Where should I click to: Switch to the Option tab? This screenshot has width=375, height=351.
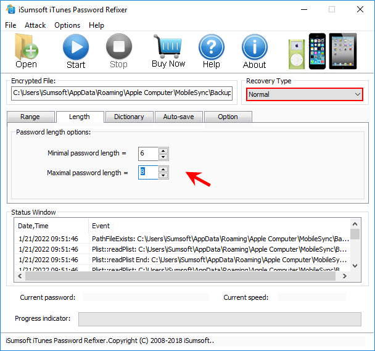(x=228, y=117)
